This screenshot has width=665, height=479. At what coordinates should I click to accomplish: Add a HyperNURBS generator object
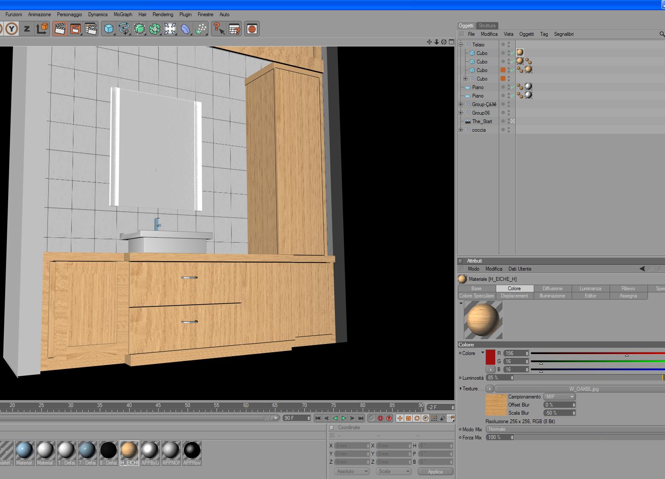pyautogui.click(x=139, y=29)
